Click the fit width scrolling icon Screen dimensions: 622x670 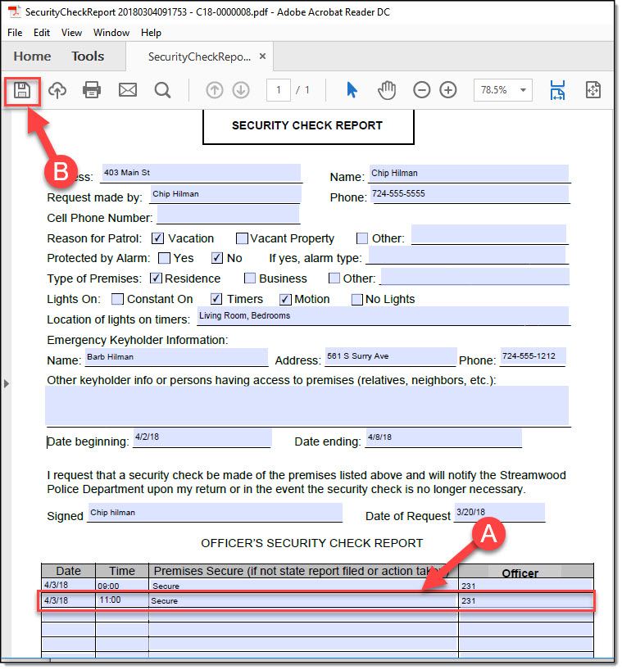[x=558, y=90]
